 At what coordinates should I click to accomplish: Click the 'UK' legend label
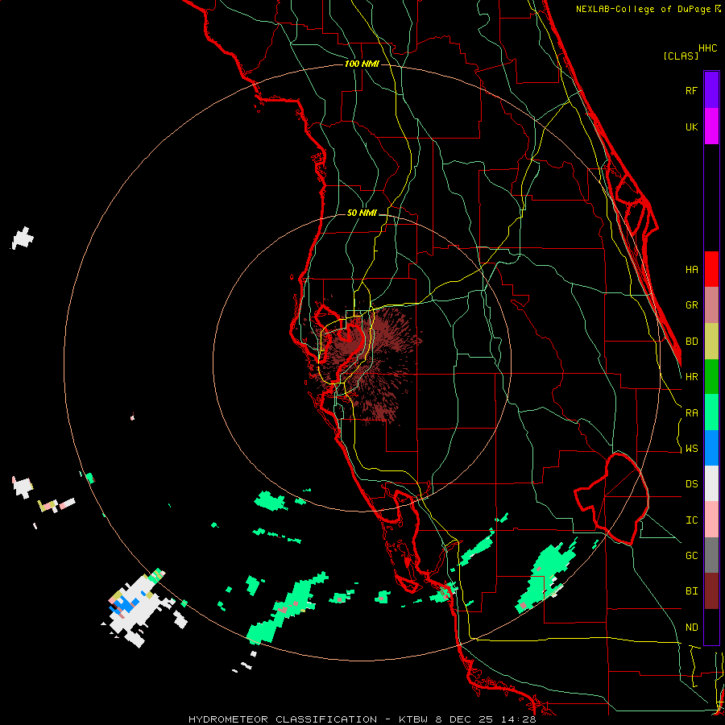pyautogui.click(x=691, y=126)
